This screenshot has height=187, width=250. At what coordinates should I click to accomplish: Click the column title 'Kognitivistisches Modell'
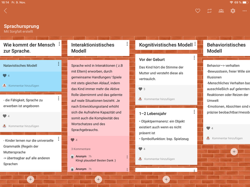(166, 45)
